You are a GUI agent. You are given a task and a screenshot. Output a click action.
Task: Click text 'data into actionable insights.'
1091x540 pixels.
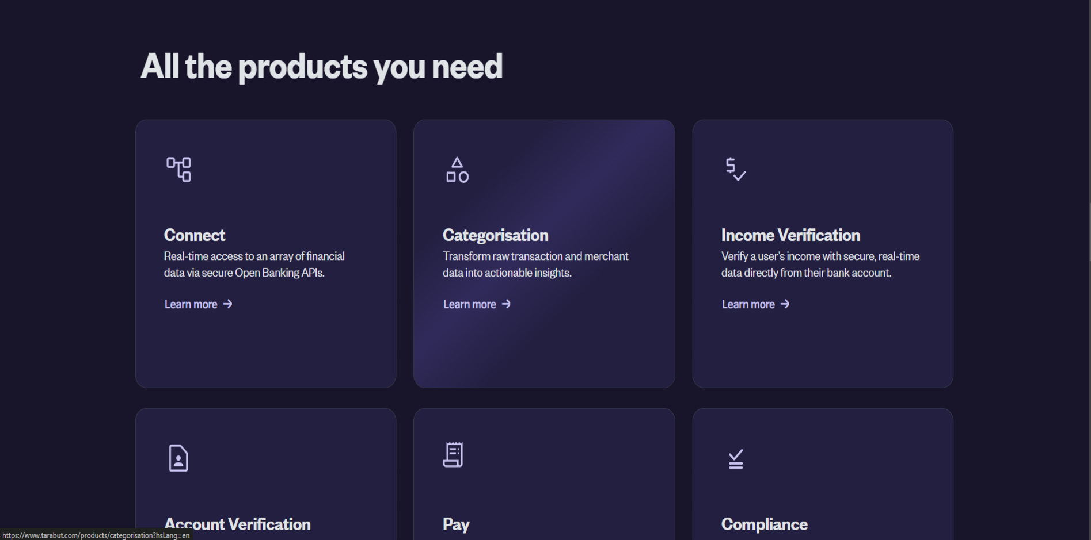tap(507, 273)
